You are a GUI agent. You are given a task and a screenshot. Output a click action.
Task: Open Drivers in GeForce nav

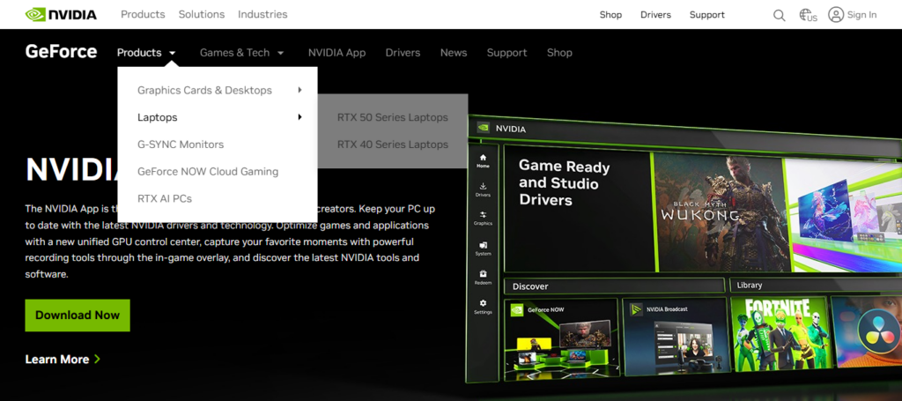403,52
